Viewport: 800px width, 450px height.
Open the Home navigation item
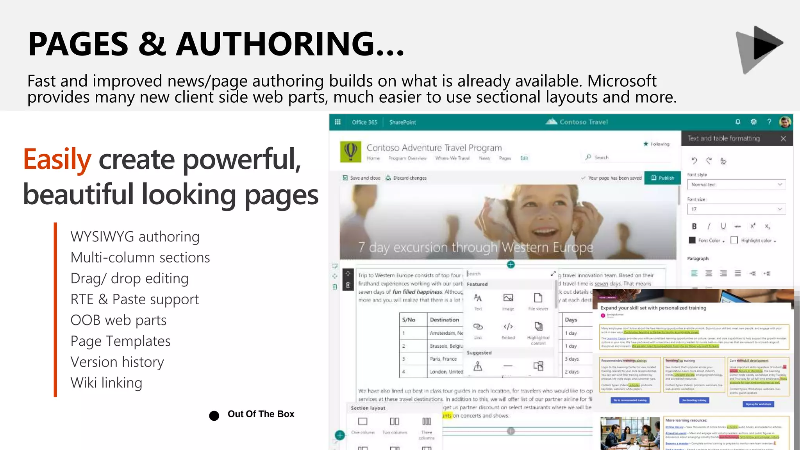point(373,158)
